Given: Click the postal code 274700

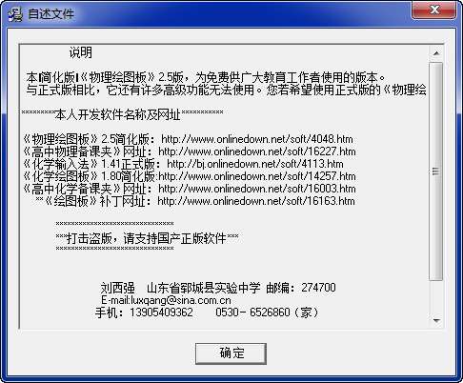Looking at the screenshot, I should (x=318, y=288).
